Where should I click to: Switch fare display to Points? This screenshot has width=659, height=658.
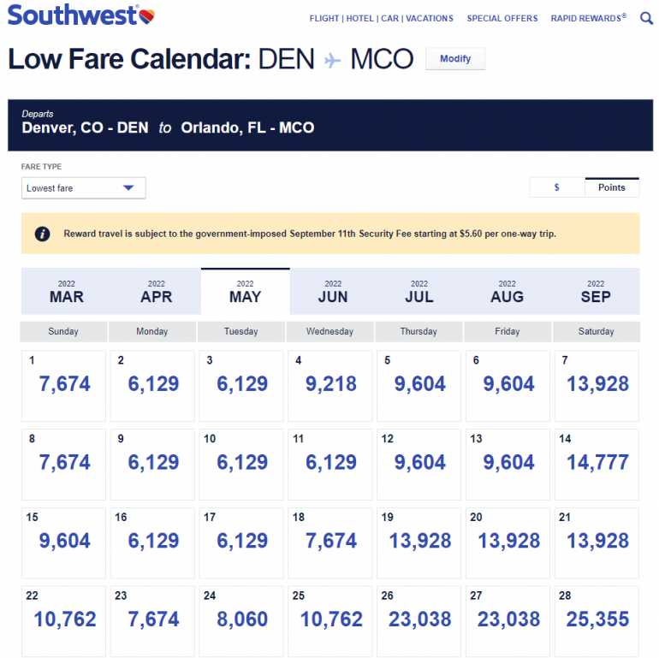pyautogui.click(x=611, y=187)
